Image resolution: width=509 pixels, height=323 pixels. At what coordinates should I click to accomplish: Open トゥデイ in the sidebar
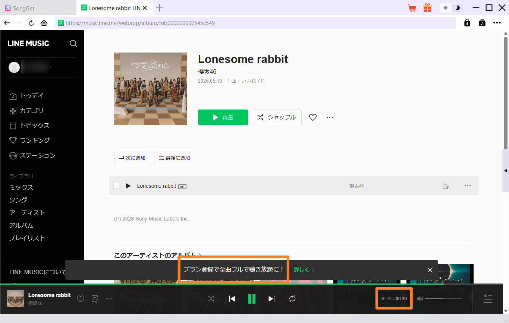pos(26,96)
